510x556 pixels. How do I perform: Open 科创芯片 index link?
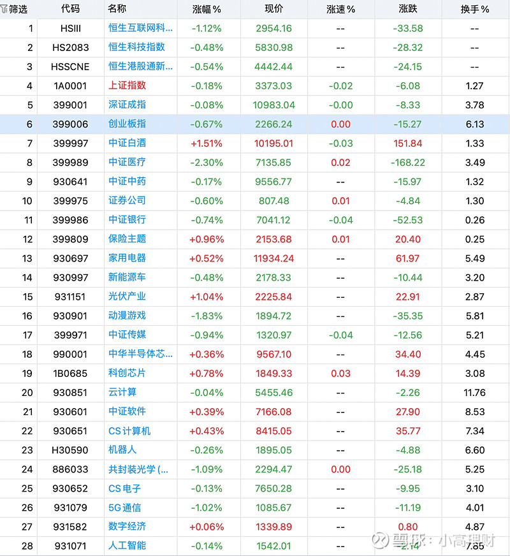[127, 372]
